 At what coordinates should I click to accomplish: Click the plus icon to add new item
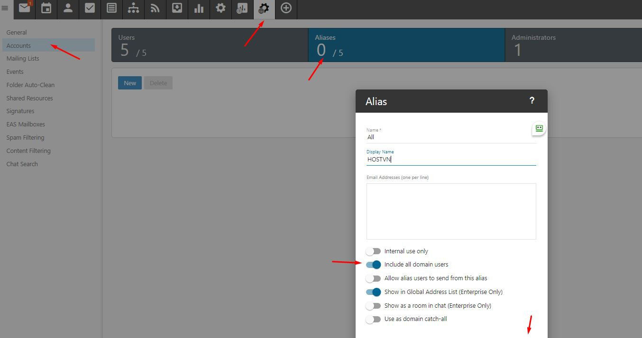[286, 9]
